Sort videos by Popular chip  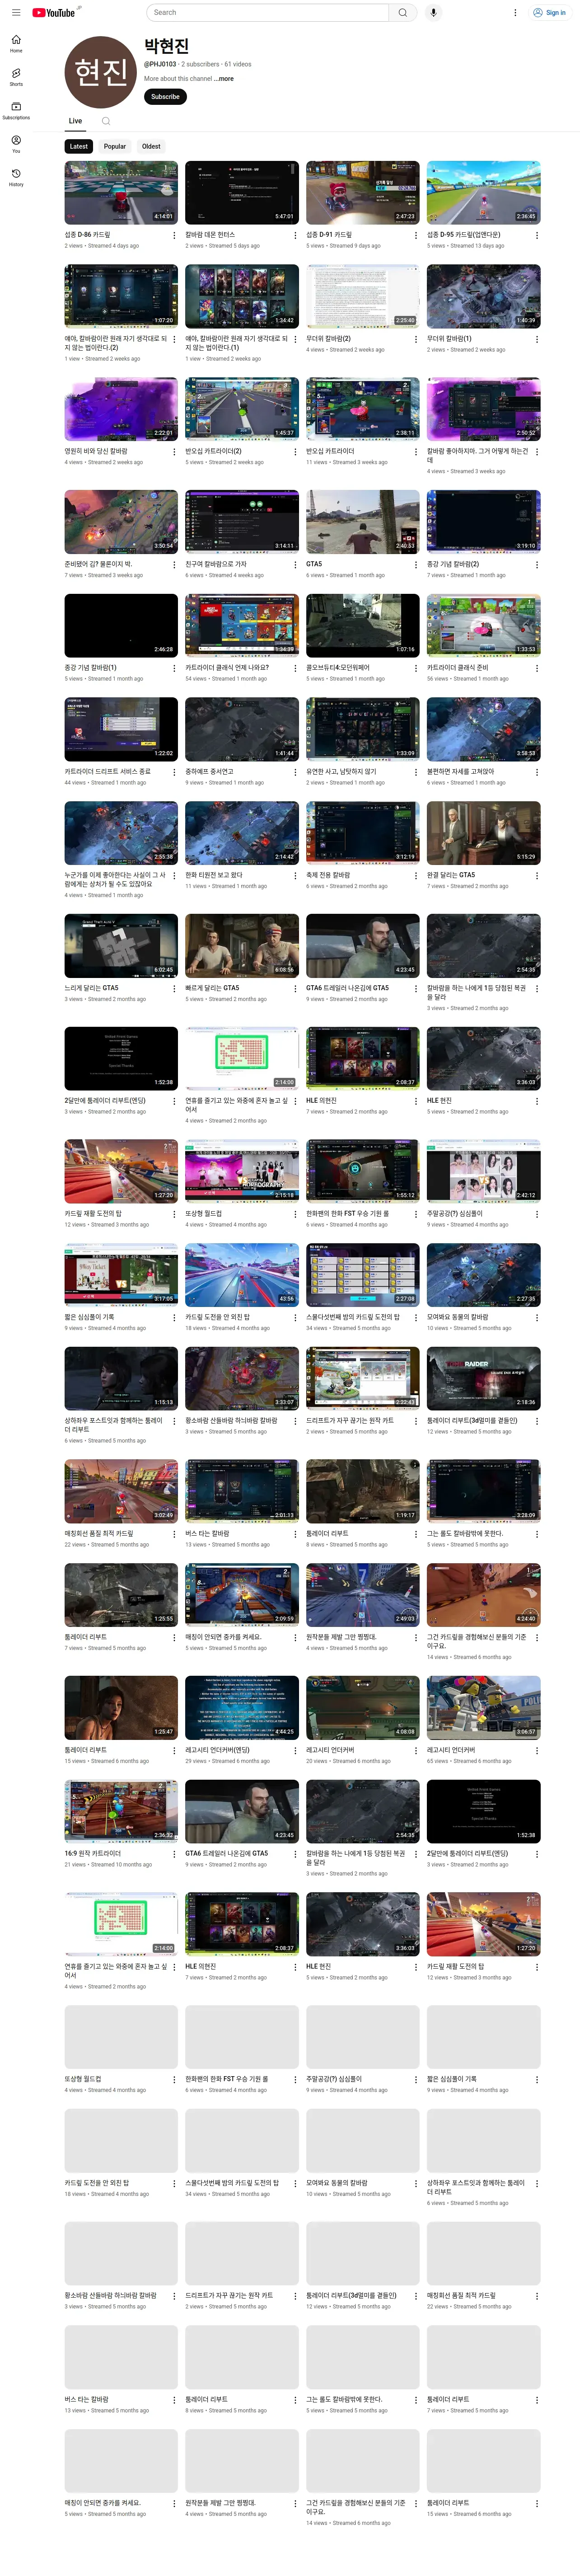tap(115, 146)
